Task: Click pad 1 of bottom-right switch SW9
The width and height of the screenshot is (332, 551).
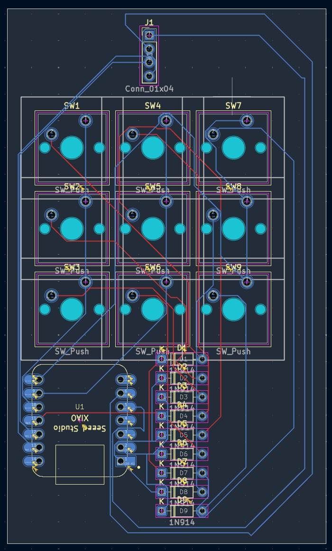Action: (247, 282)
